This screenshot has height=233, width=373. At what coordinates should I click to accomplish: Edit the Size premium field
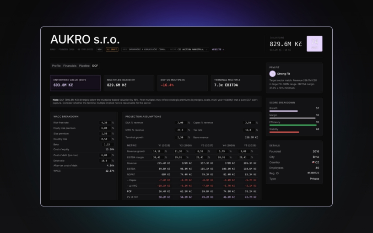point(105,134)
